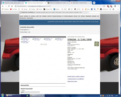Click STRAZAK - 3 / 1:50 / GPM title link
This screenshot has width=121, height=97.
click(79, 40)
